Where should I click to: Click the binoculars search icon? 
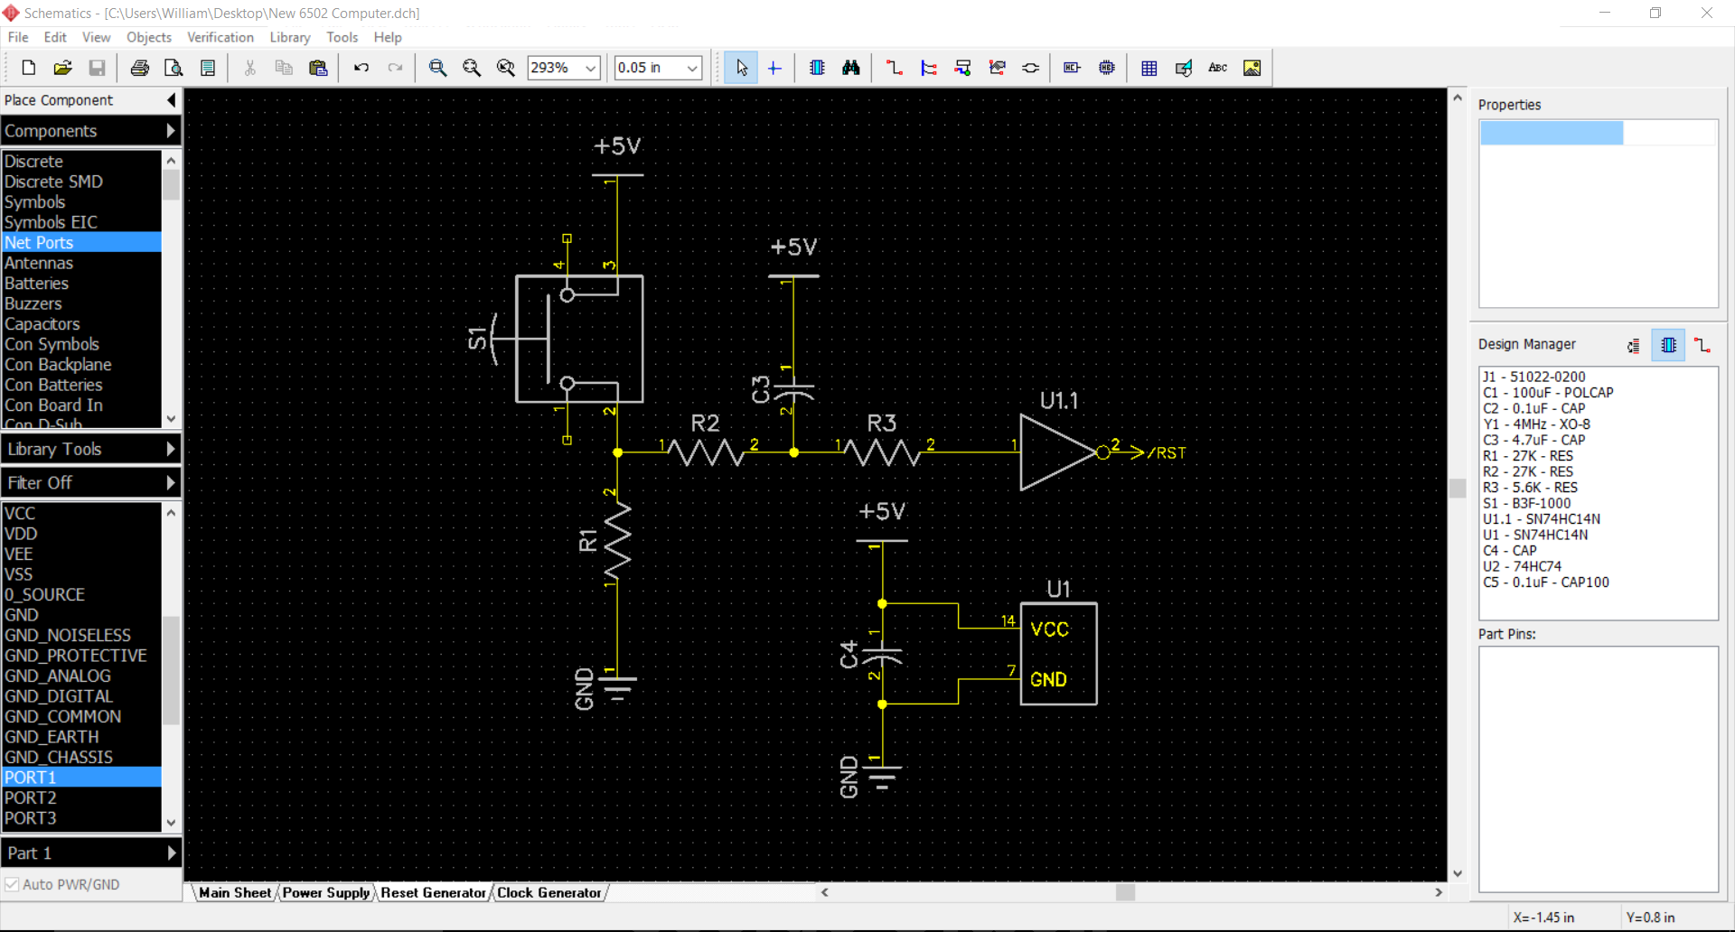850,68
